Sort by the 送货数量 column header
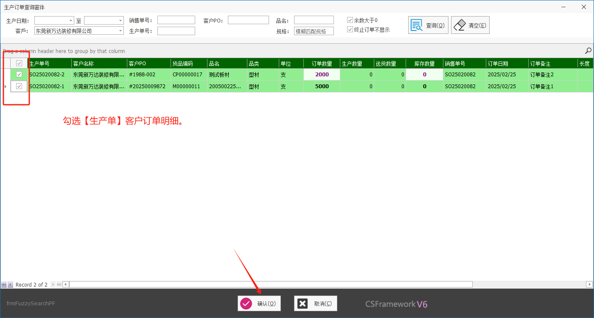 (x=389, y=64)
